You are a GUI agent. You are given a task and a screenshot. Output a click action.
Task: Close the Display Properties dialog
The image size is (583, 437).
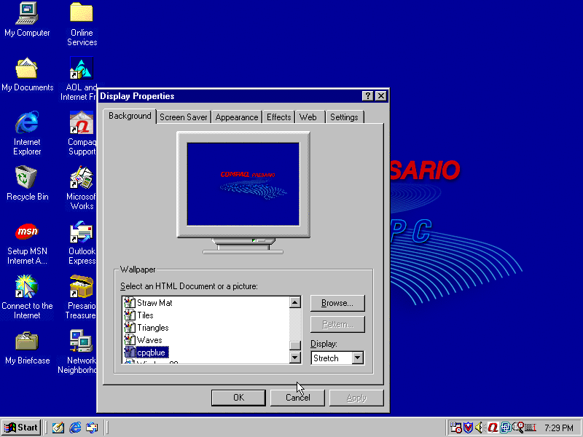[x=380, y=96]
